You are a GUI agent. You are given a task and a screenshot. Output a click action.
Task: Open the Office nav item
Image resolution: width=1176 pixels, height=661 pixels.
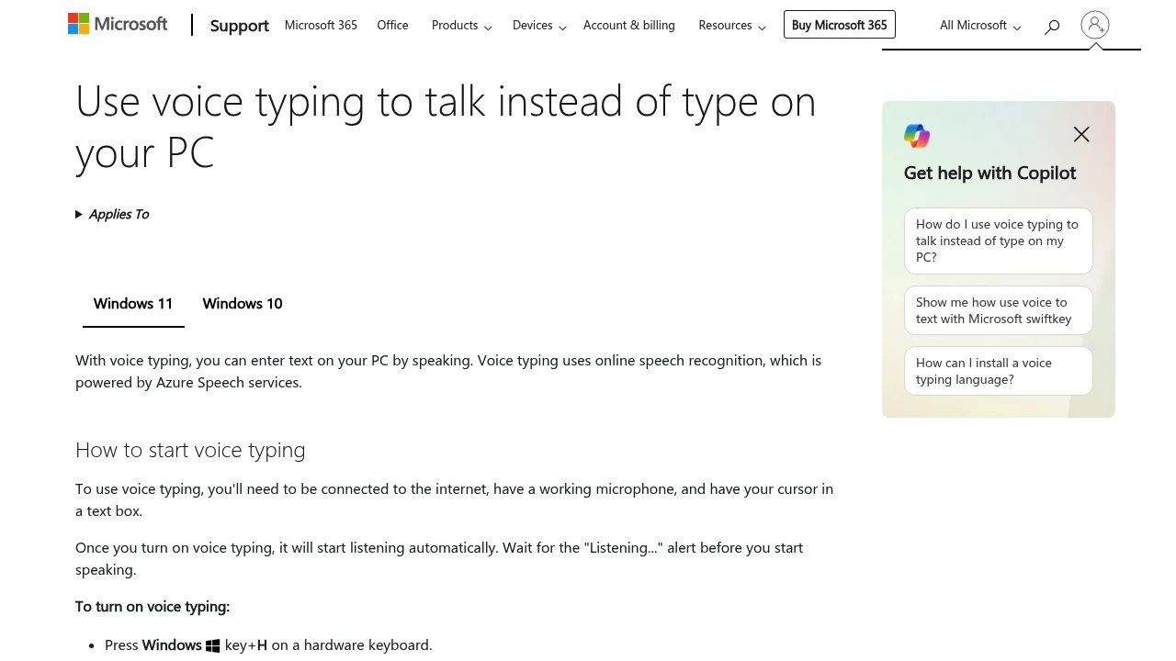coord(392,25)
